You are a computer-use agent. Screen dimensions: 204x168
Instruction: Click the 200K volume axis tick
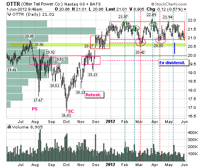[x=193, y=147]
